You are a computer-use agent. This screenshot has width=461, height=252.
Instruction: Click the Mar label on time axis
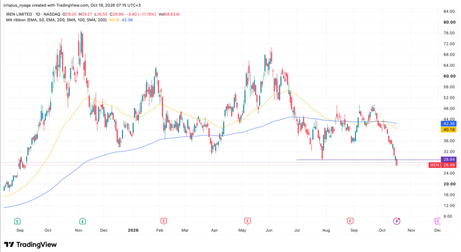185,230
